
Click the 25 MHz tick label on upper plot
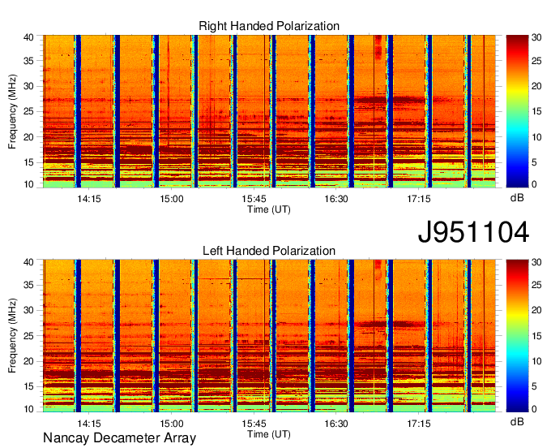point(29,111)
